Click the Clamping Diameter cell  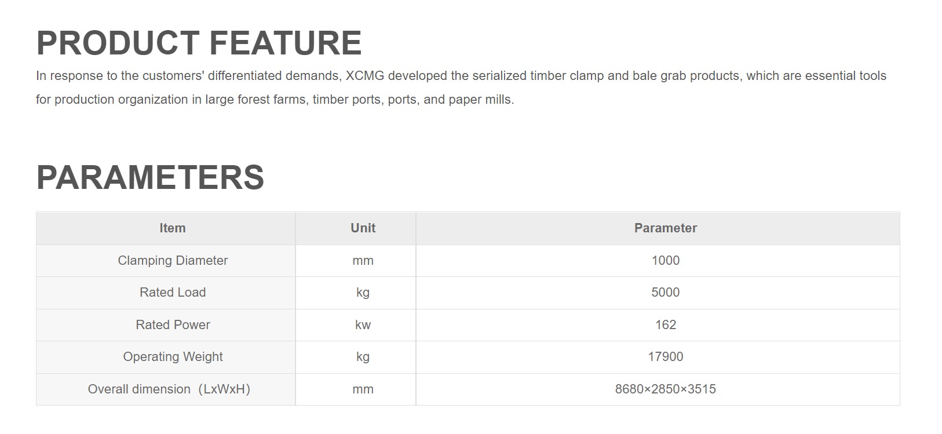pos(173,261)
